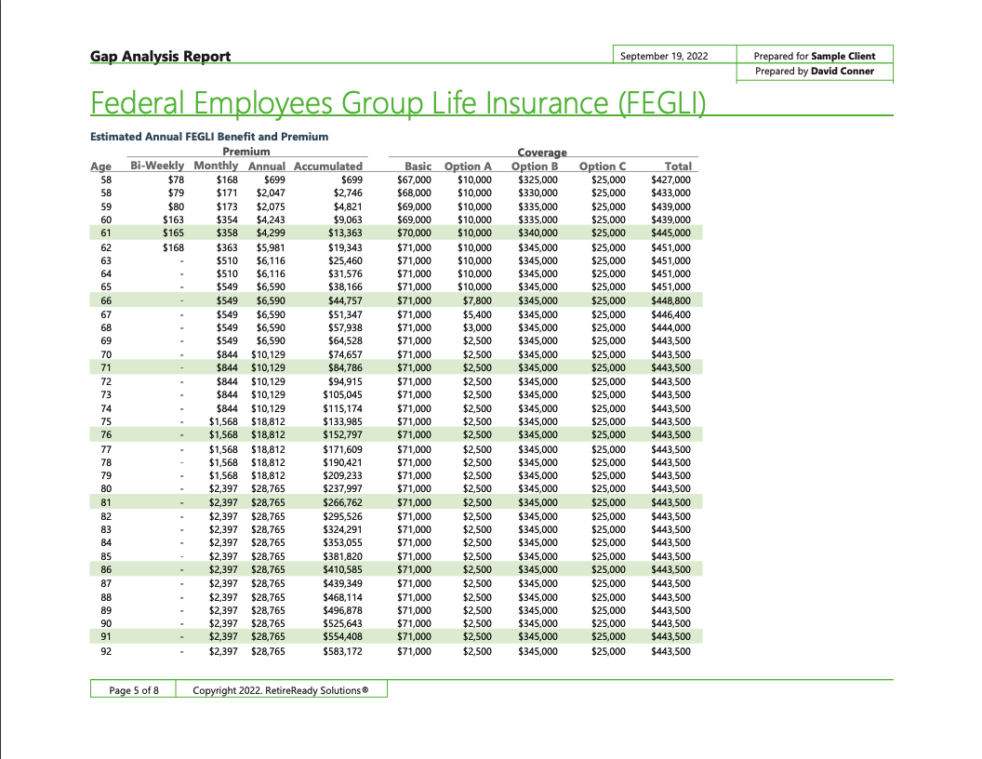Click Option B value '$325,000'
This screenshot has width=982, height=759.
click(x=538, y=180)
